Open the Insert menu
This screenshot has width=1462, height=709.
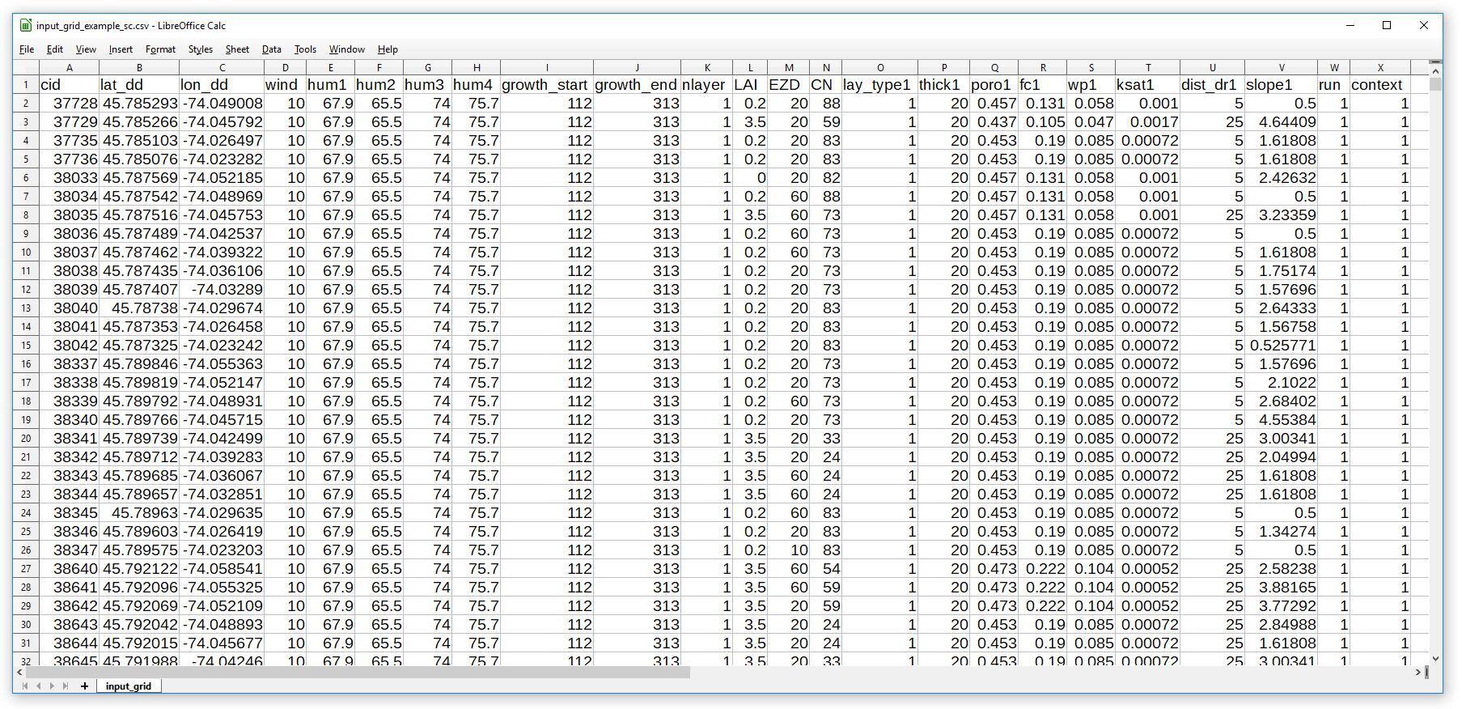121,49
